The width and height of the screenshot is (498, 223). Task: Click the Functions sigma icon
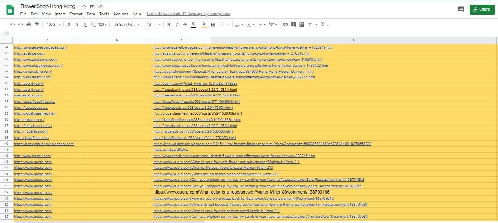pos(324,24)
